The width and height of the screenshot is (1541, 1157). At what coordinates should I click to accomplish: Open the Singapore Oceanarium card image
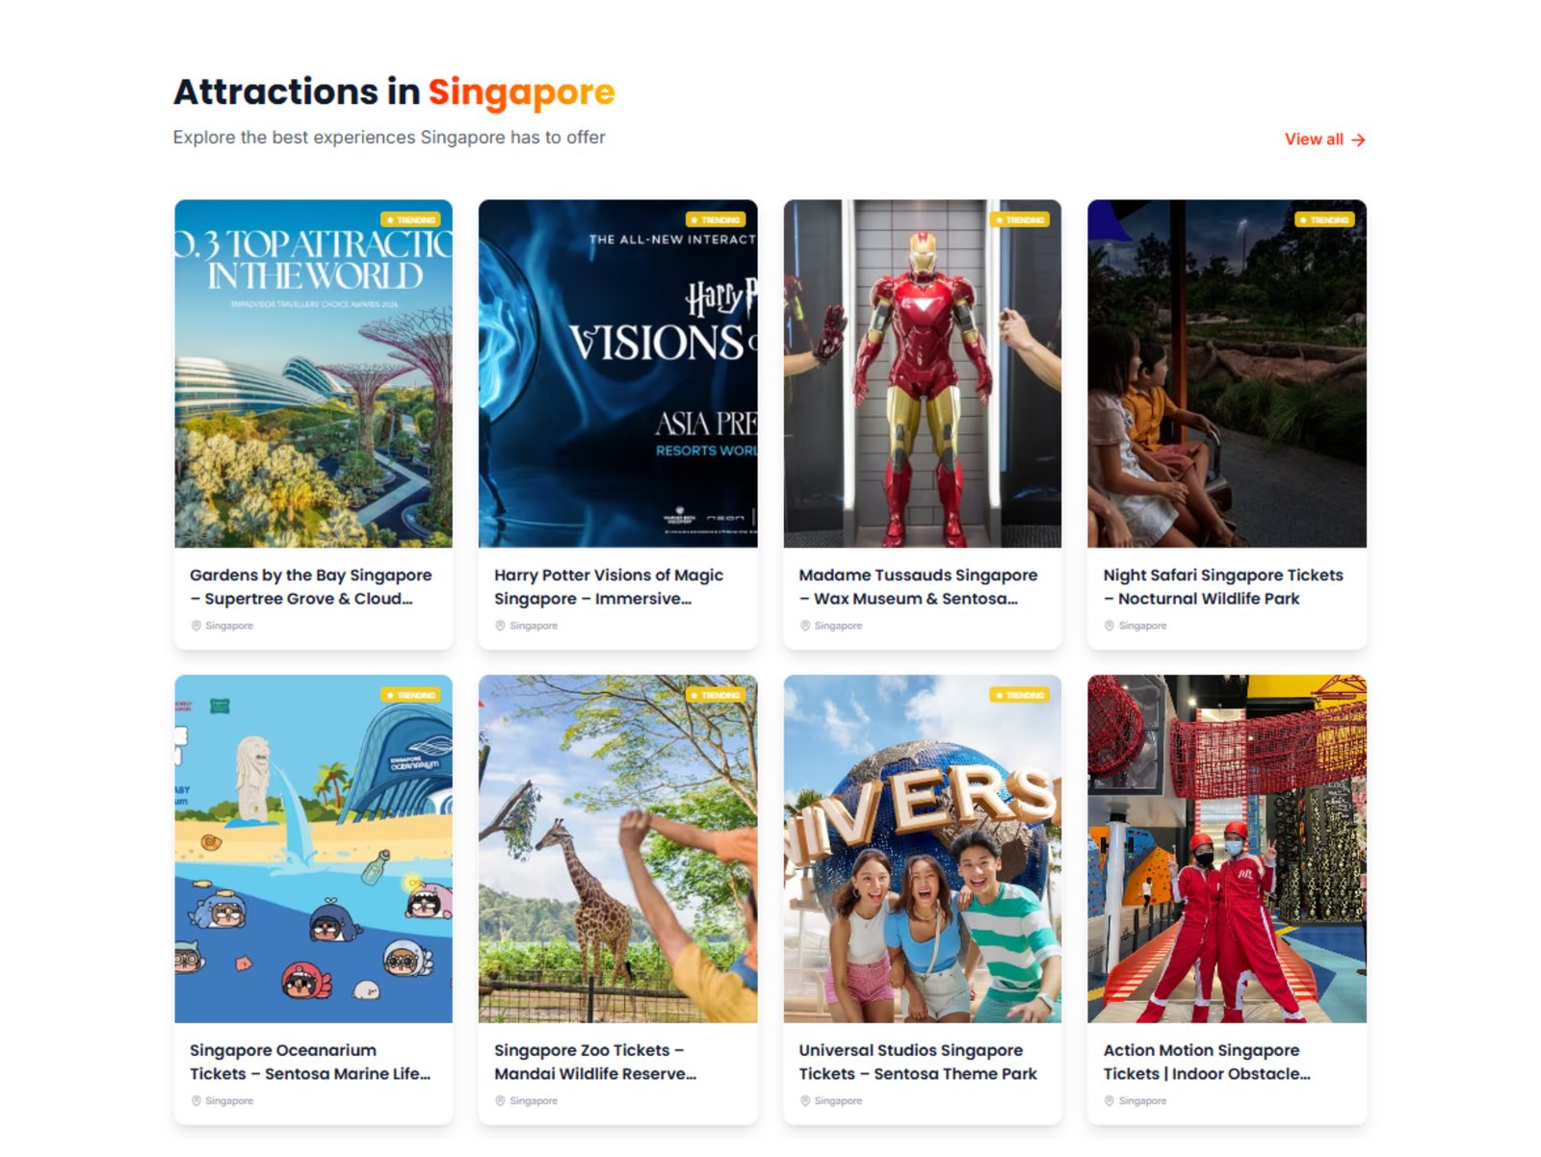[x=313, y=849]
